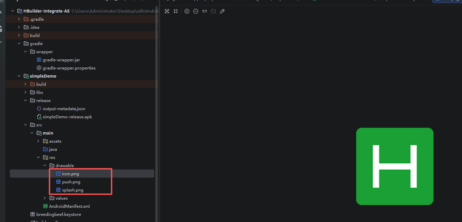Collapse the drawable folder
The width and height of the screenshot is (462, 222).
45,166
